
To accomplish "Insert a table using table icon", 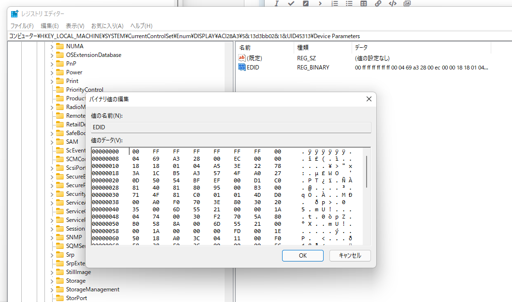I will pyautogui.click(x=363, y=3).
